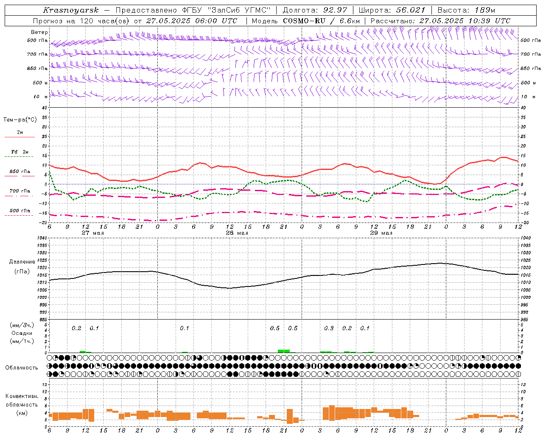The image size is (543, 434).
Task: Click the '27 мая' date label
Action: point(92,233)
